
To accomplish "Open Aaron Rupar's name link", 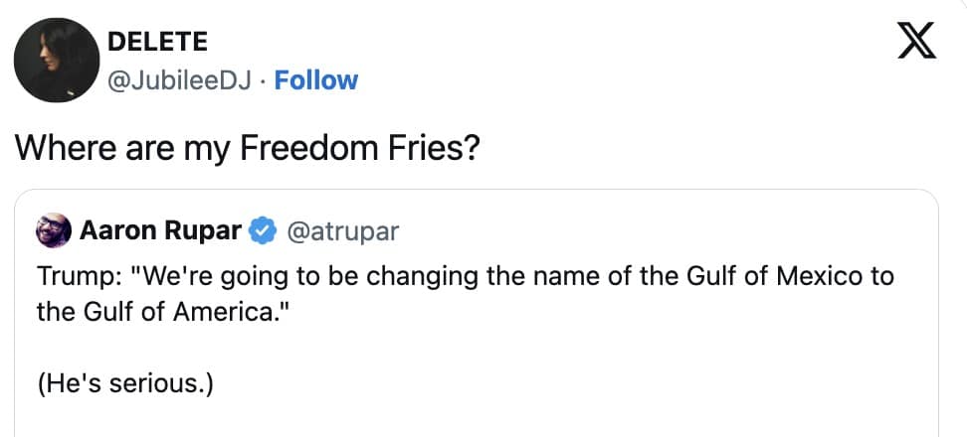I will (x=159, y=231).
